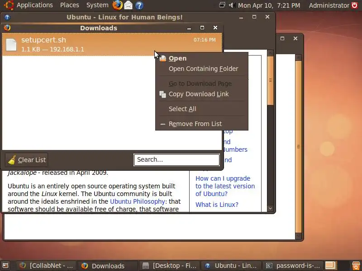Click the downloads Search field
Image resolution: width=362 pixels, height=271 pixels.
click(x=176, y=160)
